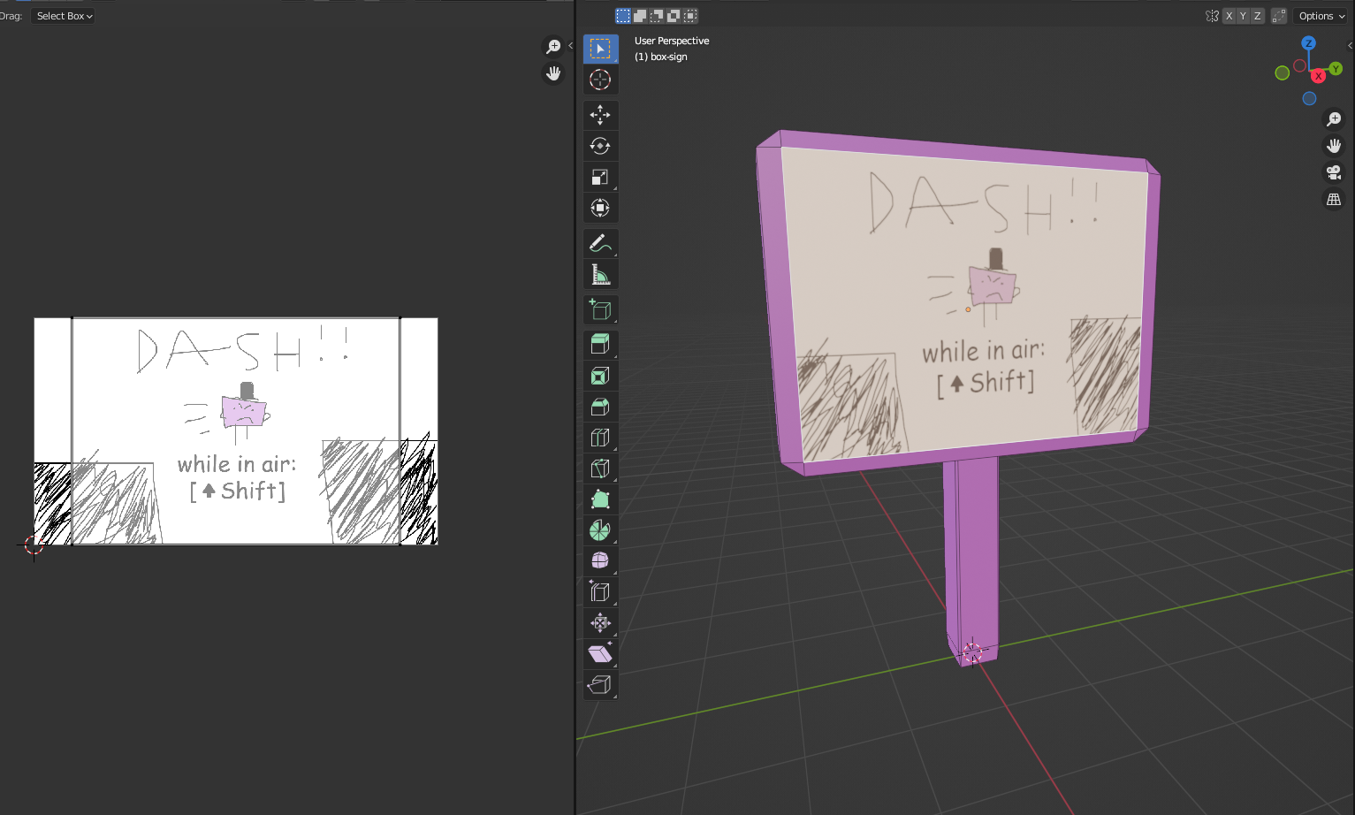
Task: Click the negative Y green gizmo circle
Action: tap(1283, 73)
